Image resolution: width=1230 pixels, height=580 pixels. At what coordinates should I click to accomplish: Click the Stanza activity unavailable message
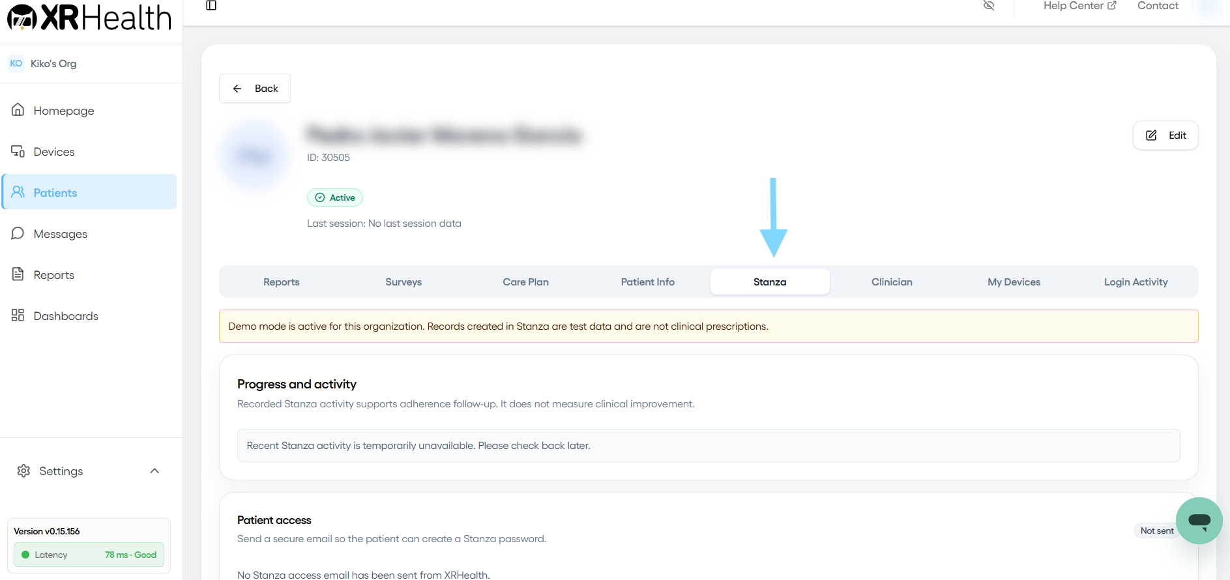coord(418,446)
